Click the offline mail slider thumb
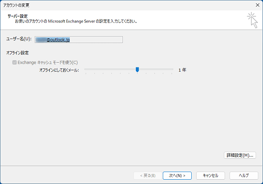263x184 pixels. point(137,70)
